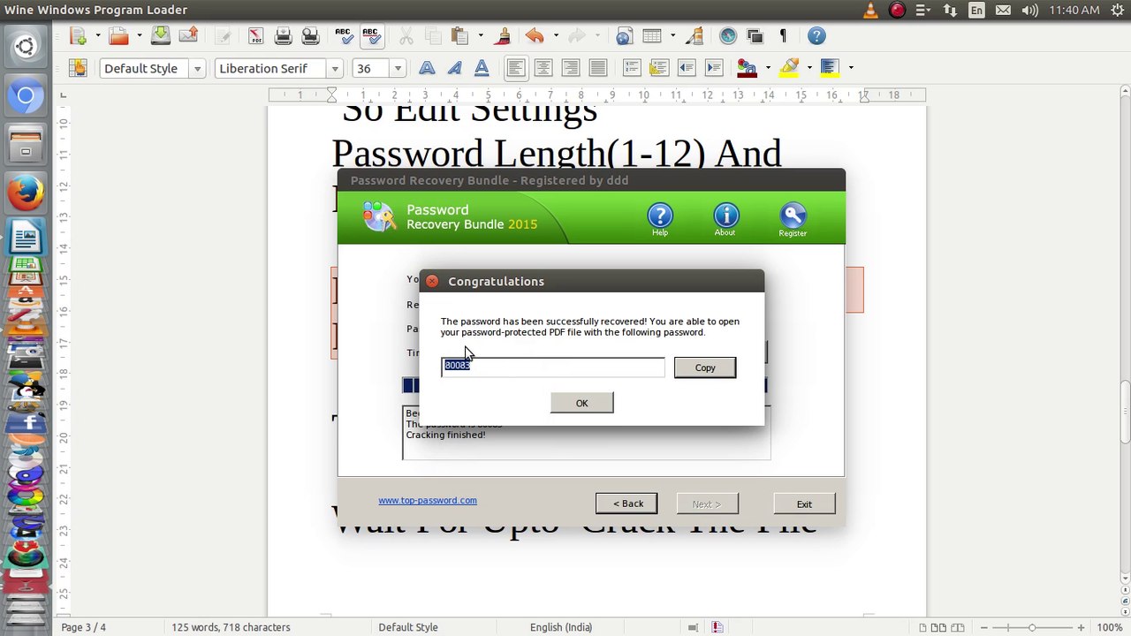Decrease paragraph indent
This screenshot has width=1131, height=636.
click(687, 68)
